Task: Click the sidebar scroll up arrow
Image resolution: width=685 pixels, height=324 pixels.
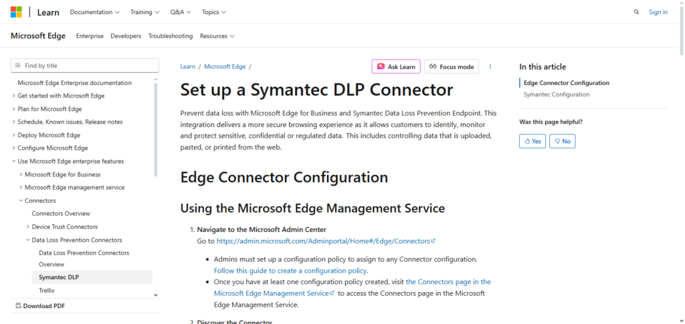Action: [156, 79]
